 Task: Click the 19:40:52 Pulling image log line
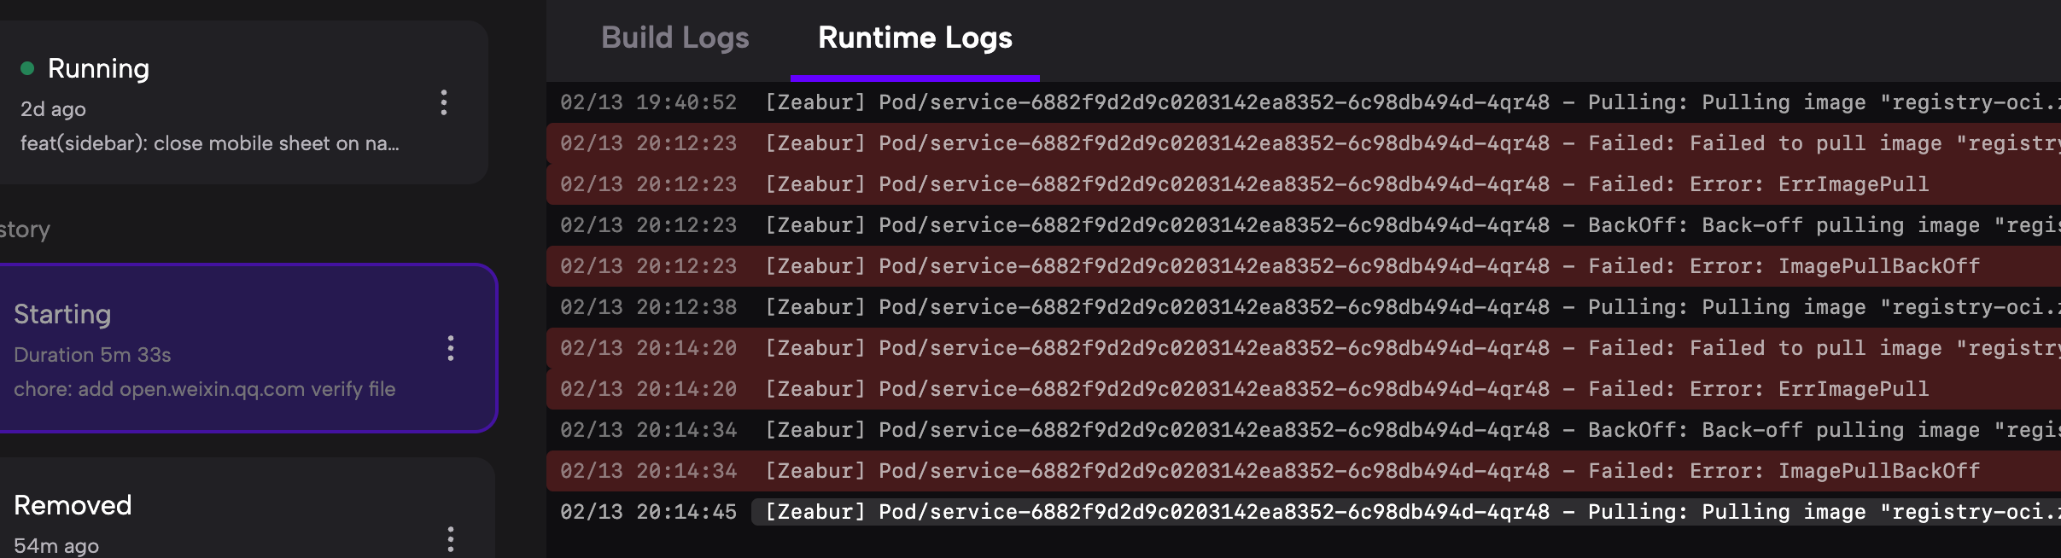pyautogui.click(x=1281, y=102)
